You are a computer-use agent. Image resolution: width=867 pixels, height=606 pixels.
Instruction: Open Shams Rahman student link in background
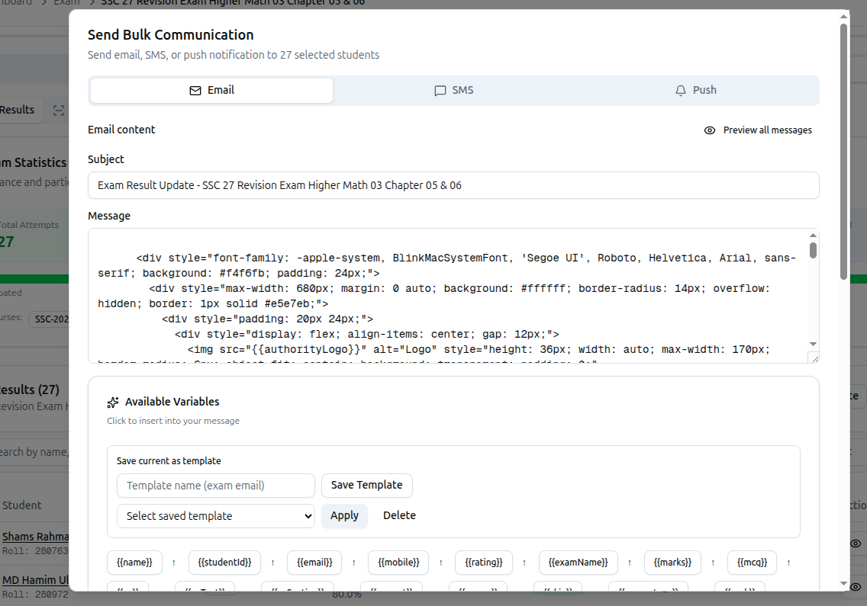35,537
